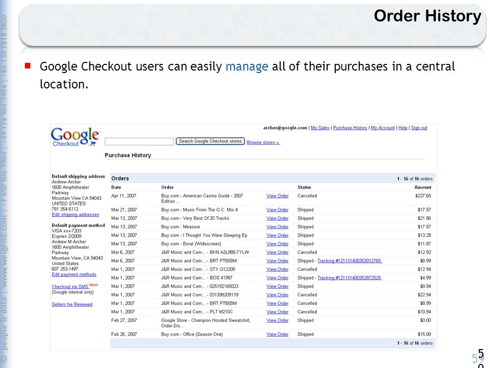Click the Status column header
Image resolution: width=490 pixels, height=368 pixels.
tap(304, 187)
